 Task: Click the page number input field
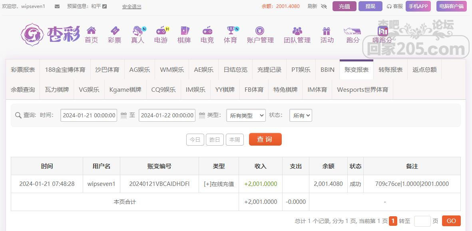pyautogui.click(x=422, y=221)
